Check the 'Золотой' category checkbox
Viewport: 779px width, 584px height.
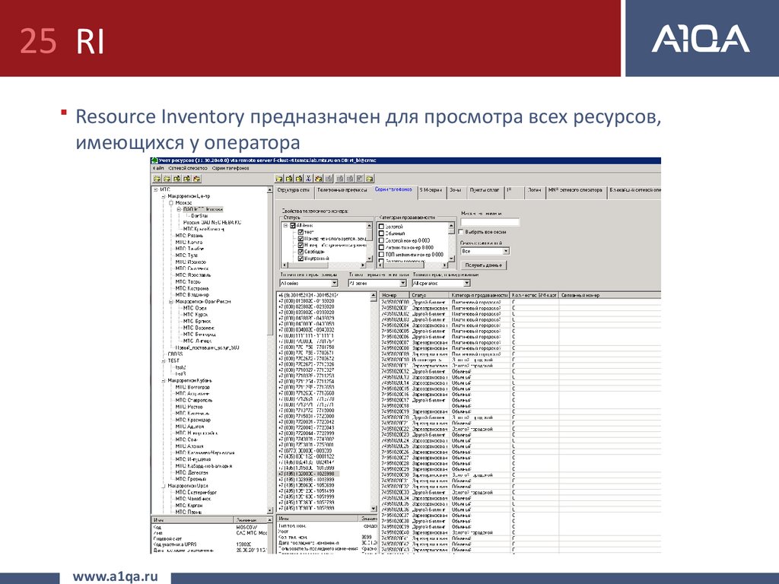click(x=382, y=226)
